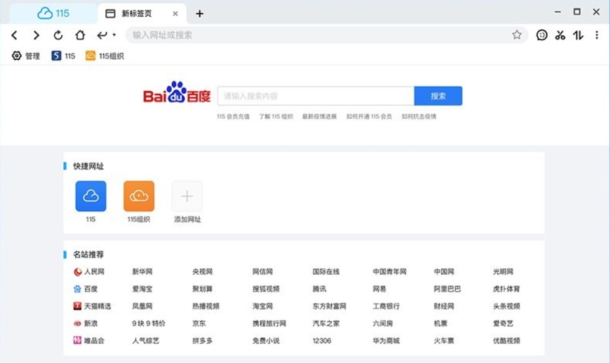Close the 新标签页 tab

click(176, 14)
